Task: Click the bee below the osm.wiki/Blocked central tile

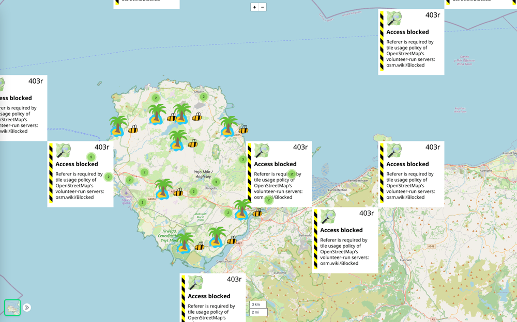Action: pos(257,213)
